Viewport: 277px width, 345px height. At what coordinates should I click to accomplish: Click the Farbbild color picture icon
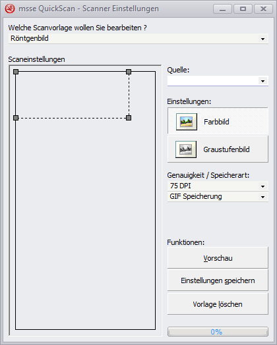(x=187, y=122)
